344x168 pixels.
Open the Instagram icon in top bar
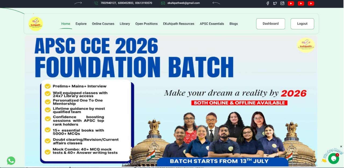pyautogui.click(x=282, y=3)
